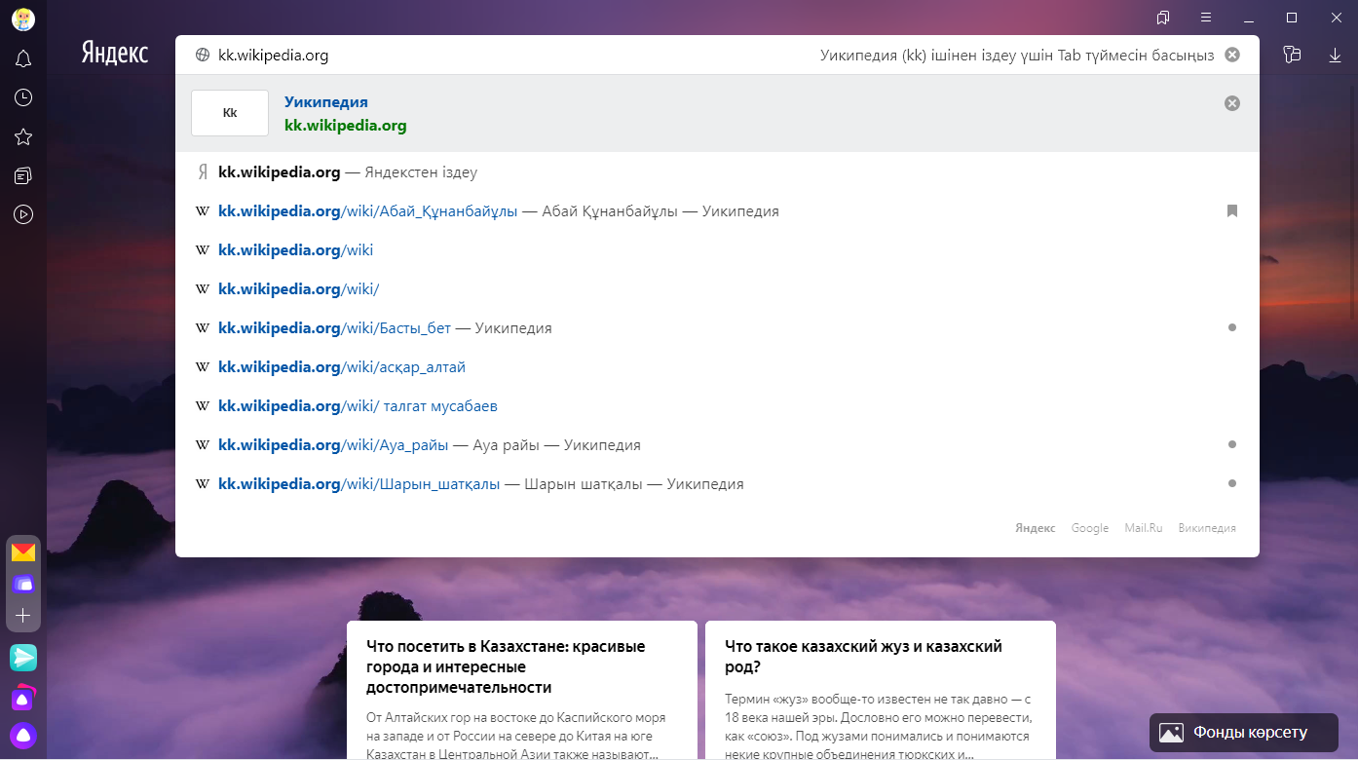Open the user profile avatar
This screenshot has width=1358, height=760.
pyautogui.click(x=23, y=19)
